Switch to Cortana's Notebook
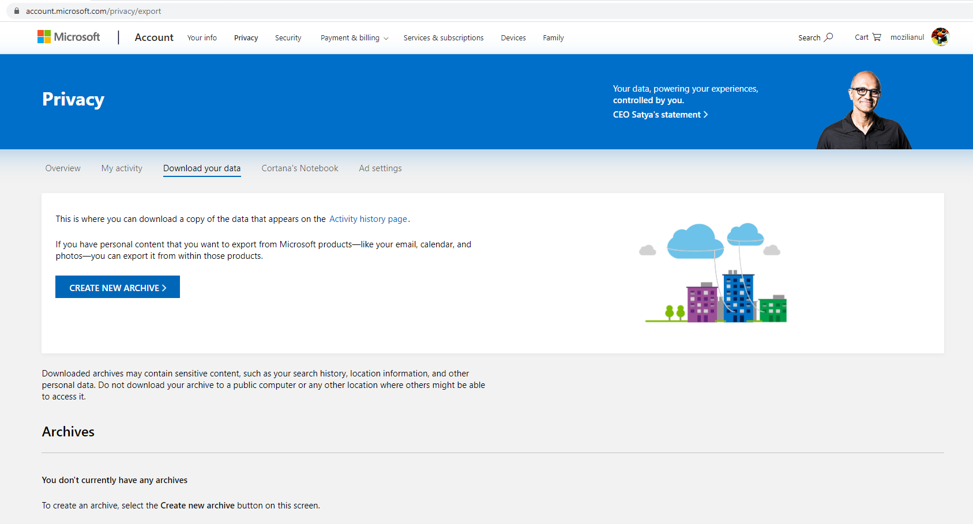973x524 pixels. click(x=299, y=168)
